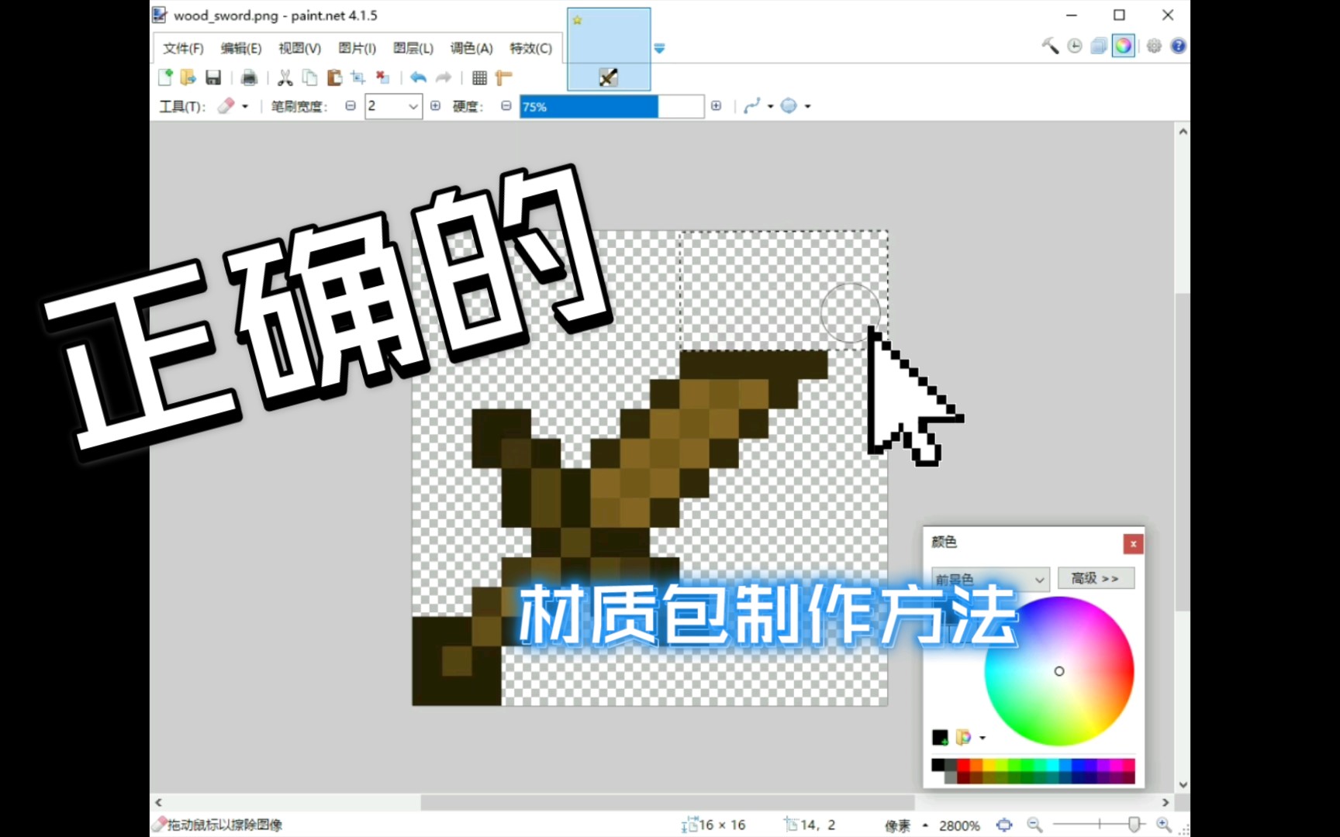Open the Tools window using the hammer icon
The height and width of the screenshot is (837, 1340).
pyautogui.click(x=1049, y=46)
